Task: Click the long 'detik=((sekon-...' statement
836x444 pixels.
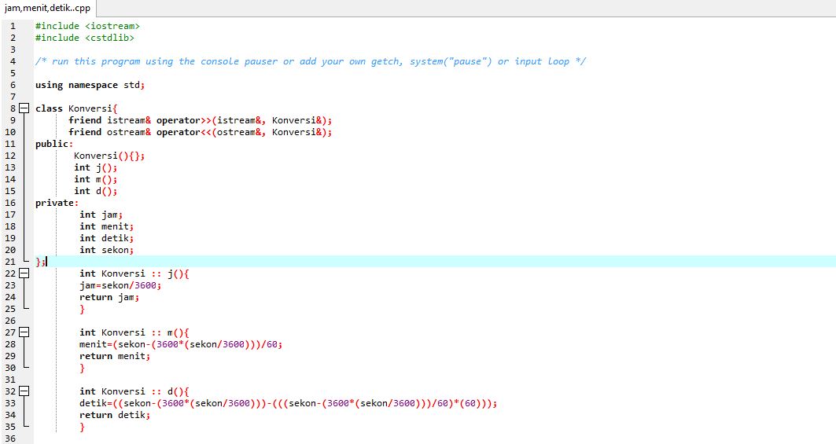Action: (x=289, y=403)
